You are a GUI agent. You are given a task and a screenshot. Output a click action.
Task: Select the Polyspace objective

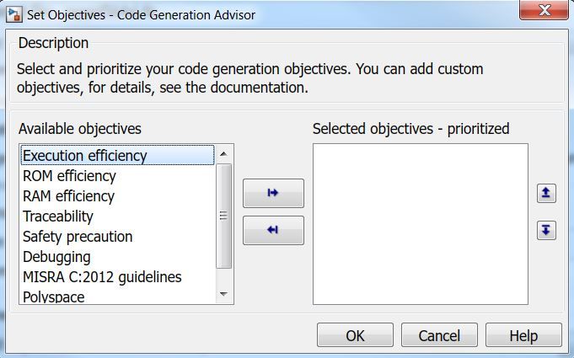(54, 297)
